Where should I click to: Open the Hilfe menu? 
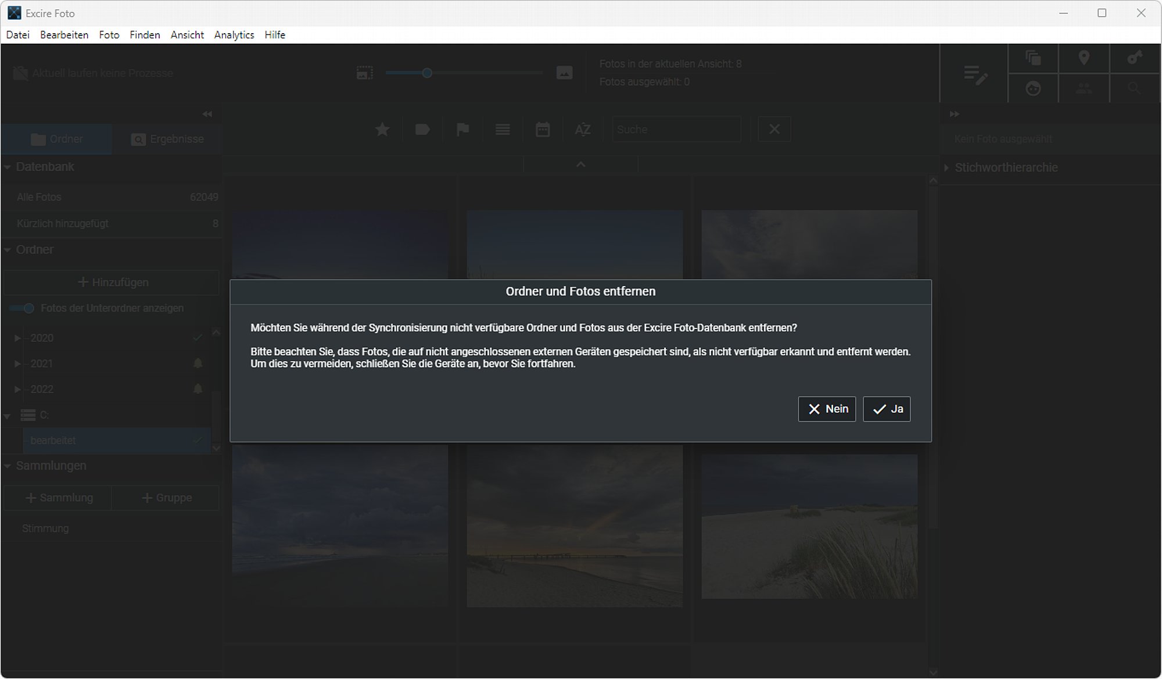[275, 35]
